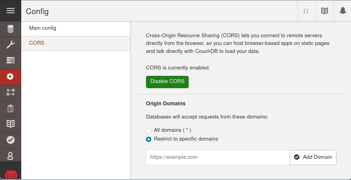
Task: Switch to the Main config tab
Action: [43, 28]
